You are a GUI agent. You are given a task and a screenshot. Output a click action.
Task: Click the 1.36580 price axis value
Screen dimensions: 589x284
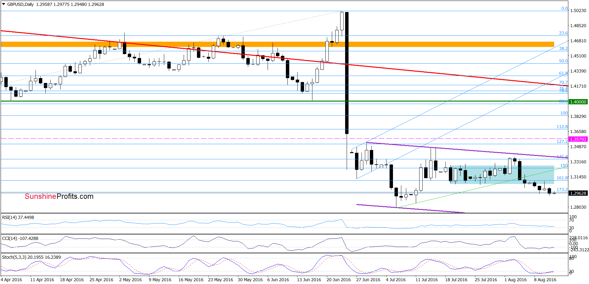coord(578,132)
